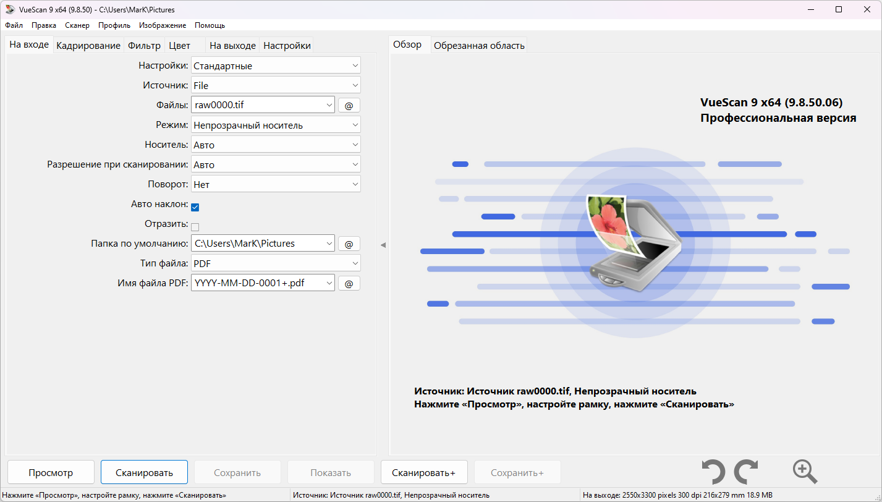This screenshot has height=502, width=882.
Task: Open the Файл menu
Action: [x=14, y=25]
